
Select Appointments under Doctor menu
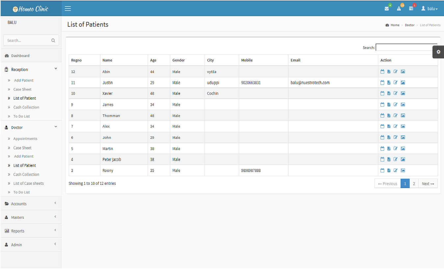pyautogui.click(x=25, y=139)
